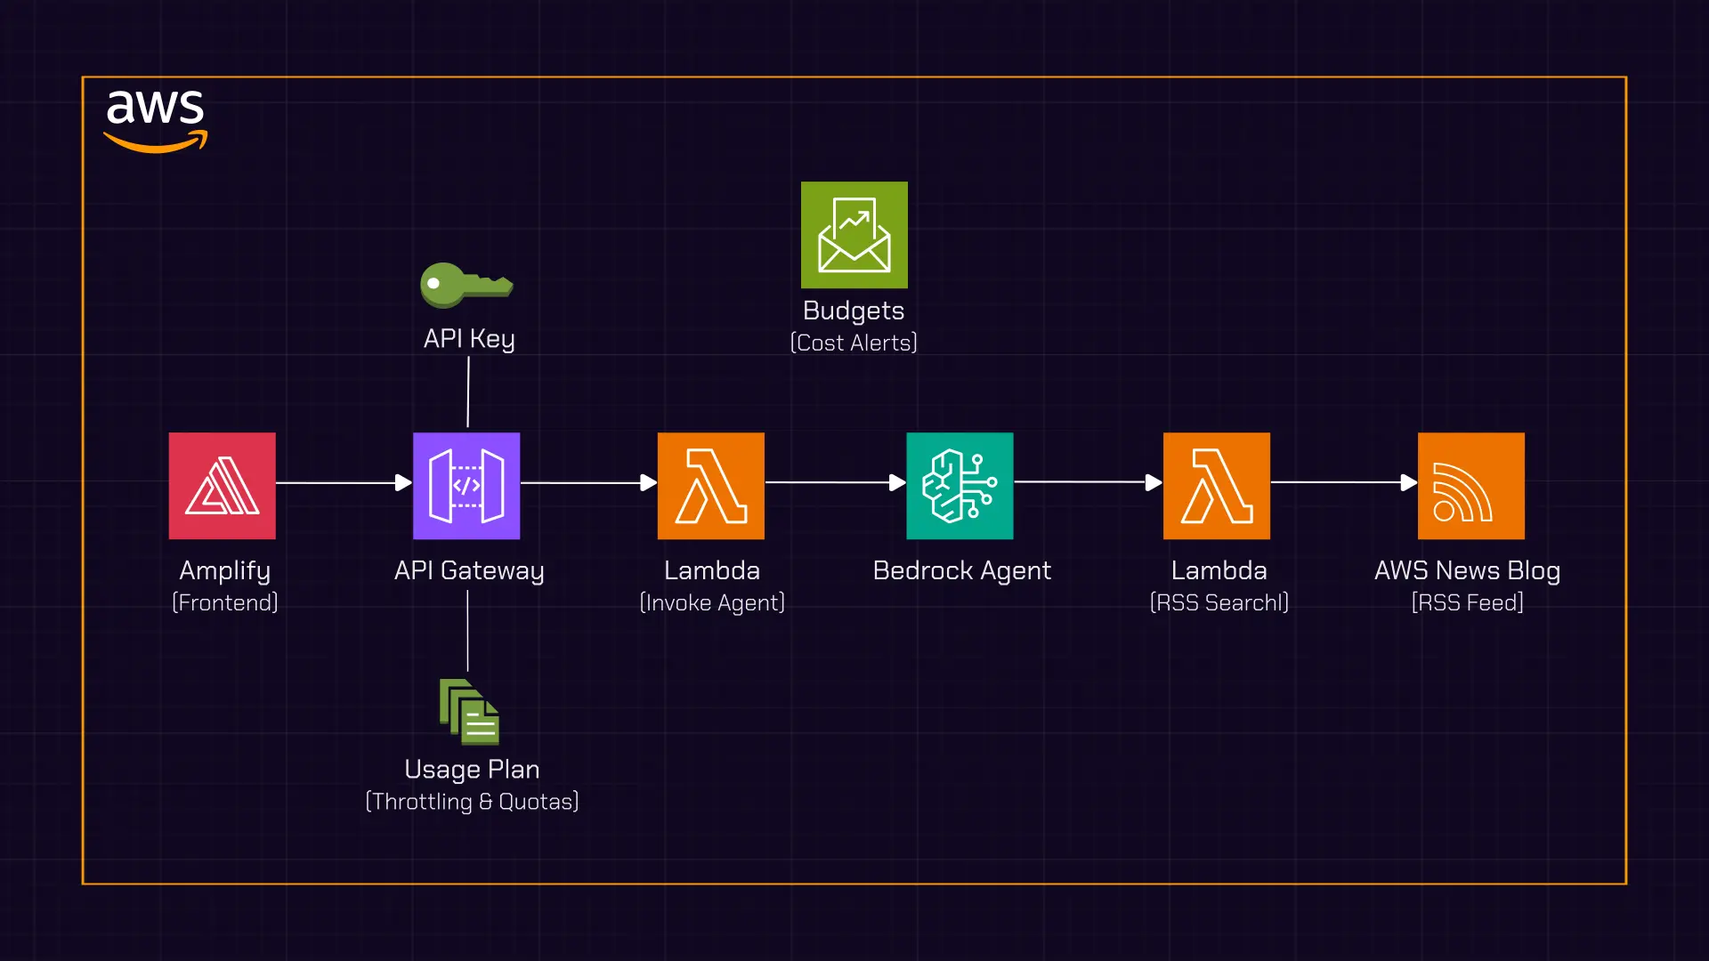Select the AWS News Blog RSS icon

pyautogui.click(x=1471, y=486)
